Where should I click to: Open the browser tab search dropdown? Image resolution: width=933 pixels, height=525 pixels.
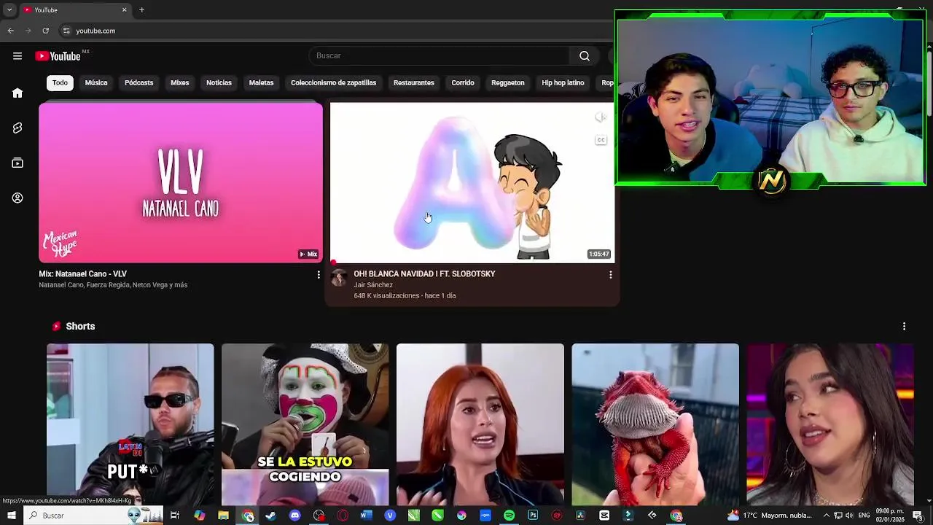click(9, 9)
